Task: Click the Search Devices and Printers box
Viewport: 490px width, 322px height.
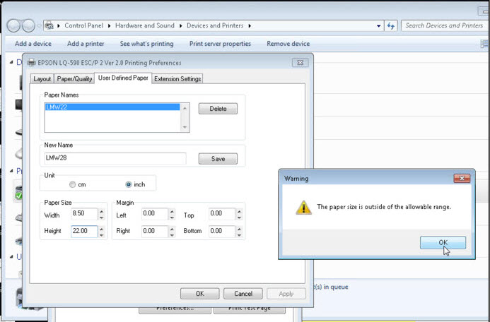Action: pos(443,25)
